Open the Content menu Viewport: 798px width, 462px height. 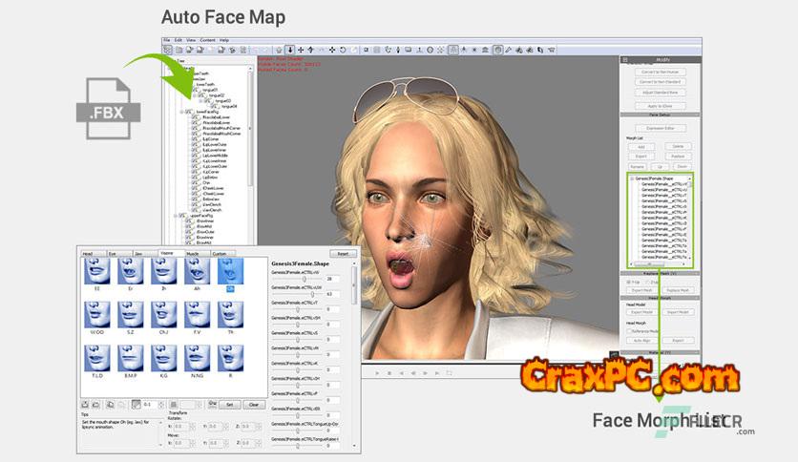(204, 40)
